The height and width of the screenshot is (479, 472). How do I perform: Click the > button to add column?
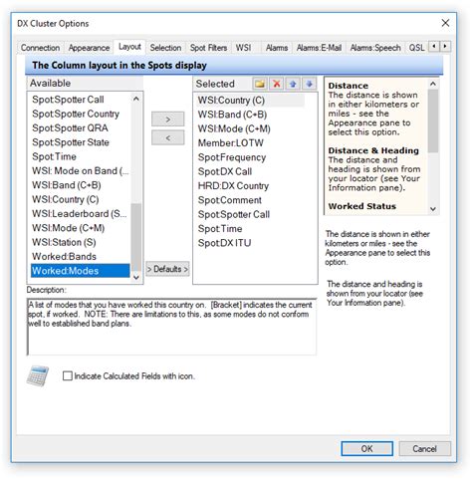(x=168, y=120)
